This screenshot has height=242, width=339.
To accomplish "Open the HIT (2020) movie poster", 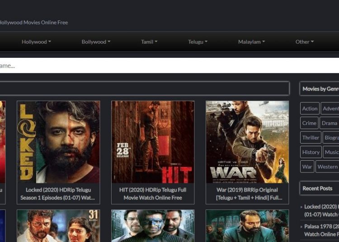I will pyautogui.click(x=153, y=142).
